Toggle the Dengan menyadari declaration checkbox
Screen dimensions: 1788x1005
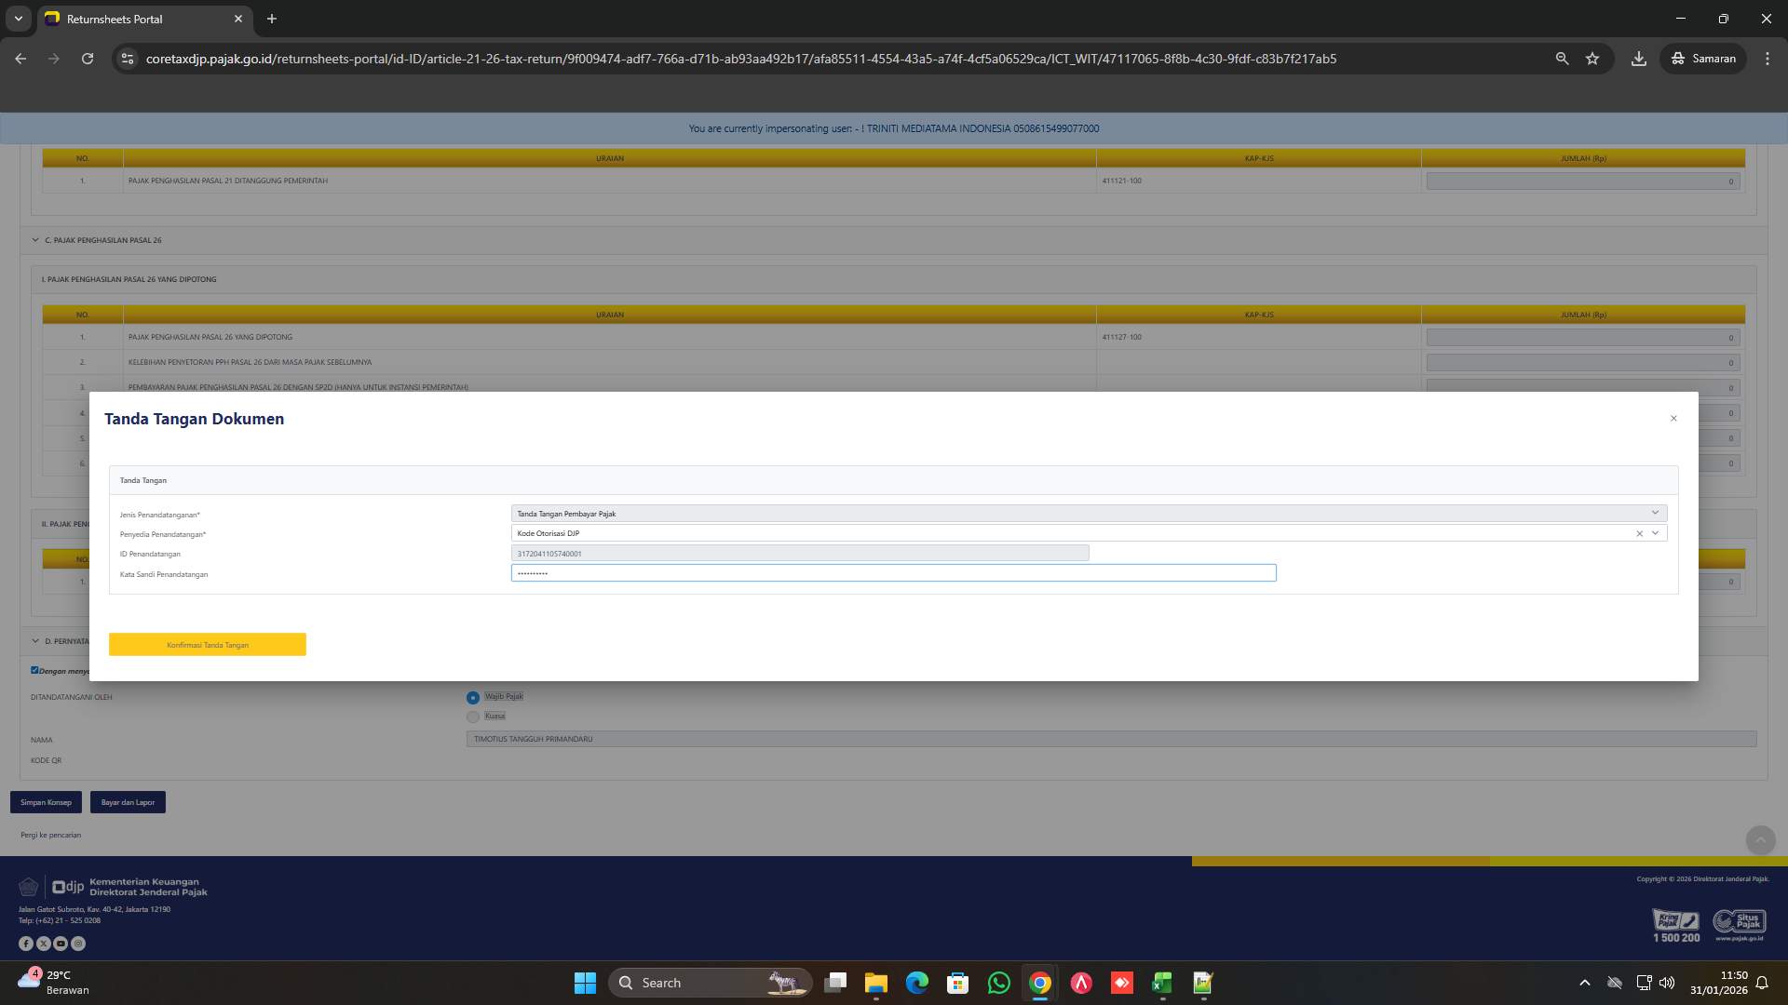[x=34, y=669]
